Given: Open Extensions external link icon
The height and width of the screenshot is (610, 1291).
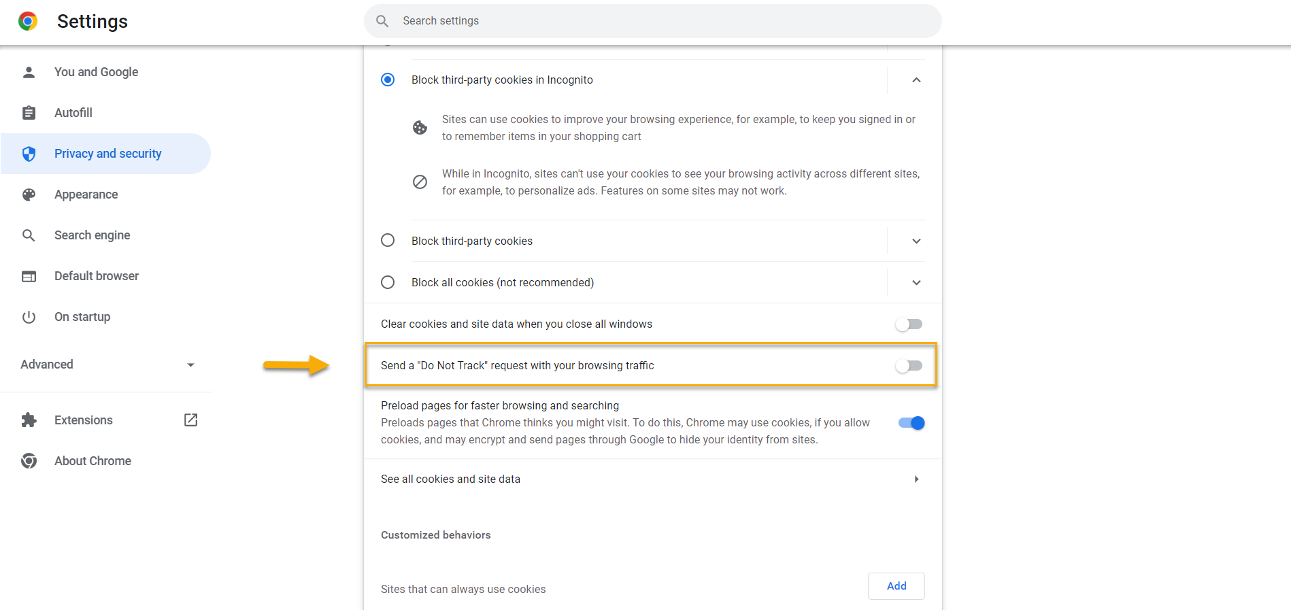Looking at the screenshot, I should pos(191,420).
